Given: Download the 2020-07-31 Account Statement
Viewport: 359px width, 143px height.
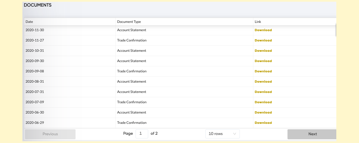Looking at the screenshot, I should point(263,92).
